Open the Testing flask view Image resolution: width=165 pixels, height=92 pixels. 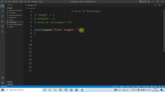(x=3, y=31)
